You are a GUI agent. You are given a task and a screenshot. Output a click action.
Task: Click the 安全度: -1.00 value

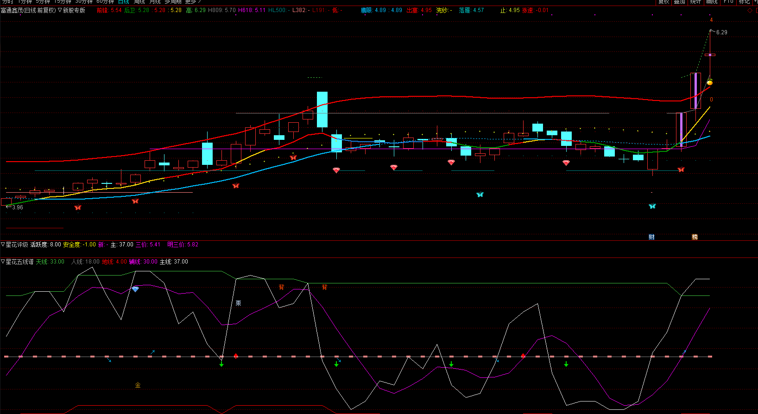(x=79, y=245)
